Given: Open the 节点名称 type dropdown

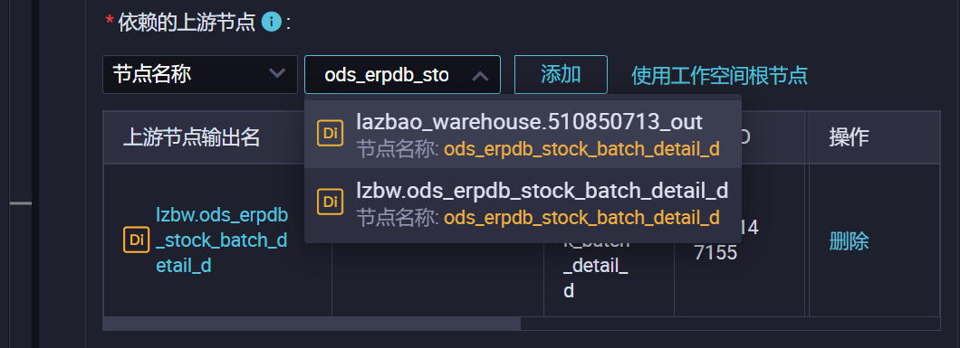Looking at the screenshot, I should (199, 74).
